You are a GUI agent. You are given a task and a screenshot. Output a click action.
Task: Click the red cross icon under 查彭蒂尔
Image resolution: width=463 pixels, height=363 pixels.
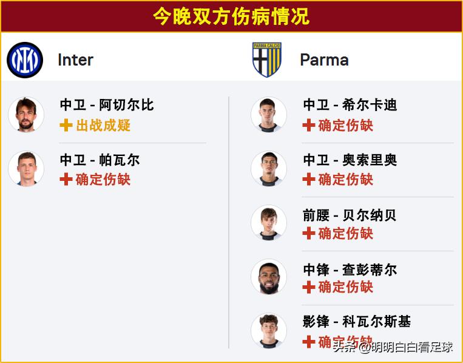coord(309,287)
